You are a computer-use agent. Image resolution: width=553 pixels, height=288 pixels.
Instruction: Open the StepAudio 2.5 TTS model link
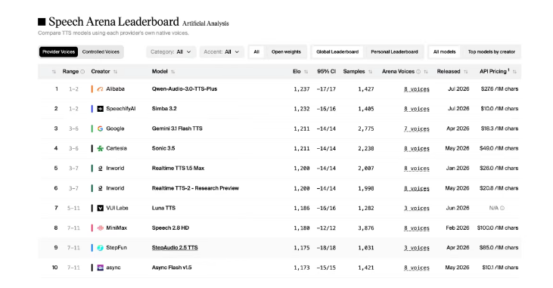(x=175, y=248)
